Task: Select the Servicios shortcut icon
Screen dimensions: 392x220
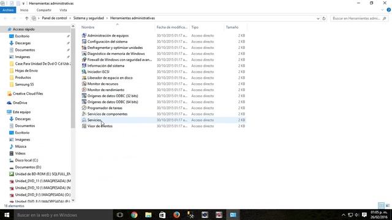Action: (x=84, y=120)
